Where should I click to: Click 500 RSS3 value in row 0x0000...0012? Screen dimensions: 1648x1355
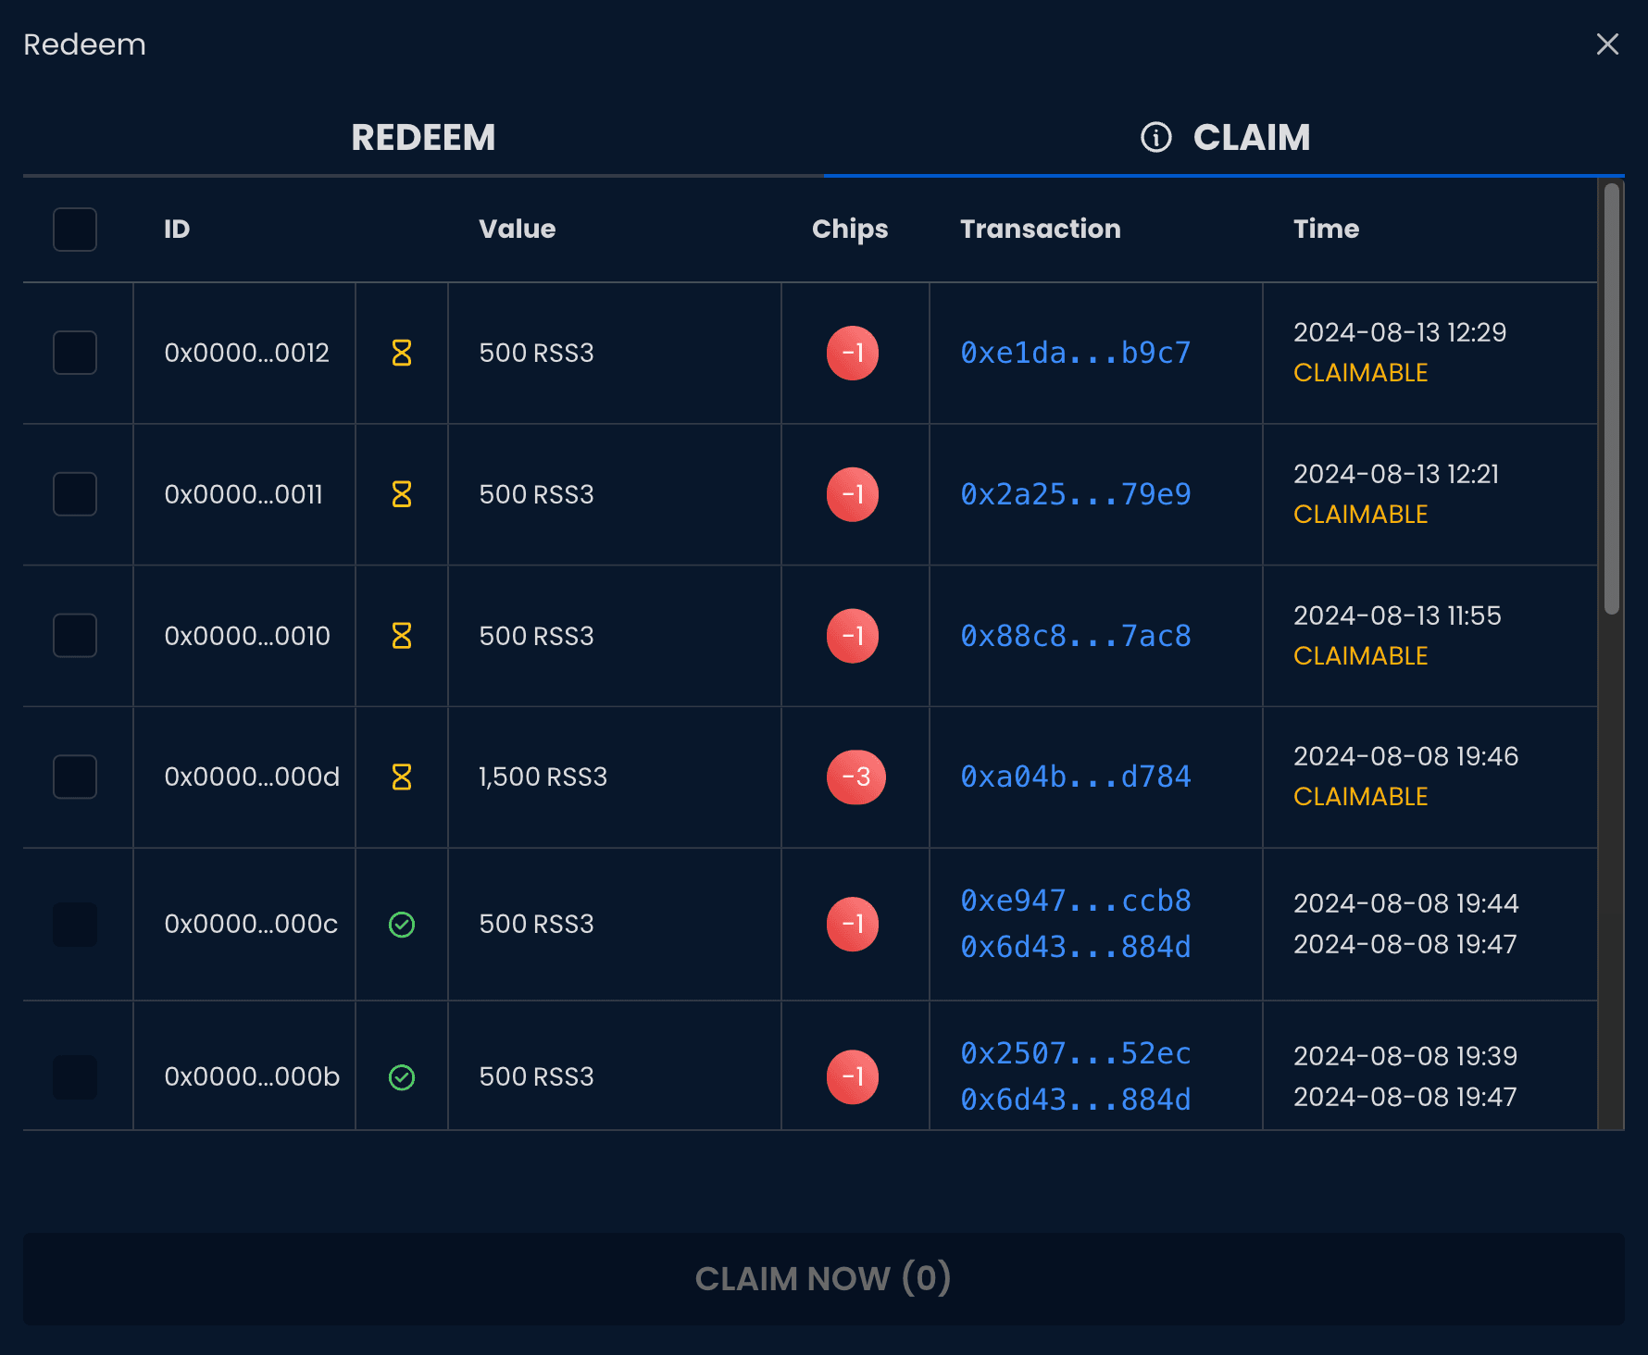[537, 353]
